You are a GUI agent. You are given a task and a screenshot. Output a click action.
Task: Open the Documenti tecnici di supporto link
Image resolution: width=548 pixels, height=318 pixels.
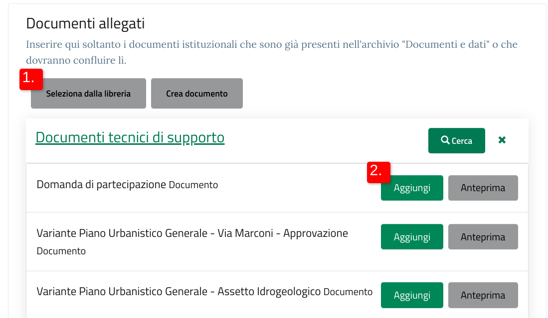coord(130,137)
